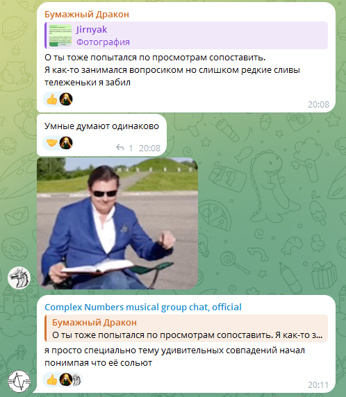Open the Jirnyak photo thumbnail in the reply quote
This screenshot has width=346, height=397.
(60, 35)
